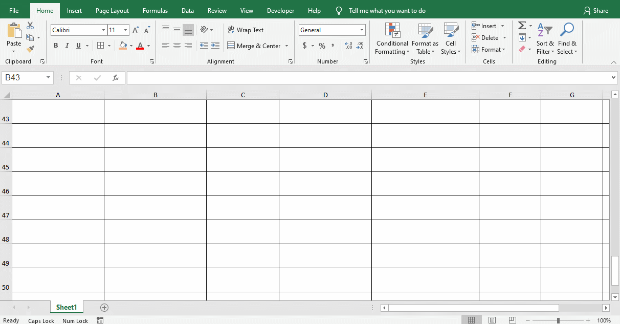Image resolution: width=620 pixels, height=324 pixels.
Task: Click the Increase Decimal icon
Action: [349, 46]
